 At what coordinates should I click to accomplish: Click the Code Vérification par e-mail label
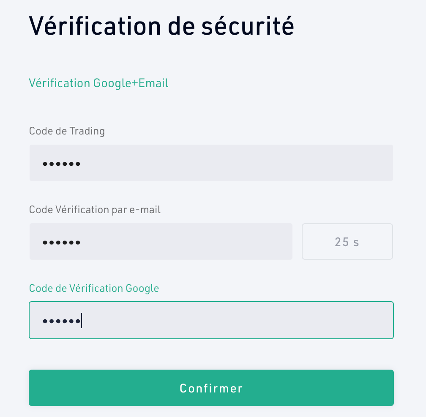click(x=95, y=210)
